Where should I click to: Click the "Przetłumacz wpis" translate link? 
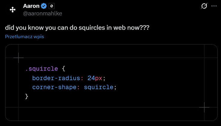pos(25,37)
